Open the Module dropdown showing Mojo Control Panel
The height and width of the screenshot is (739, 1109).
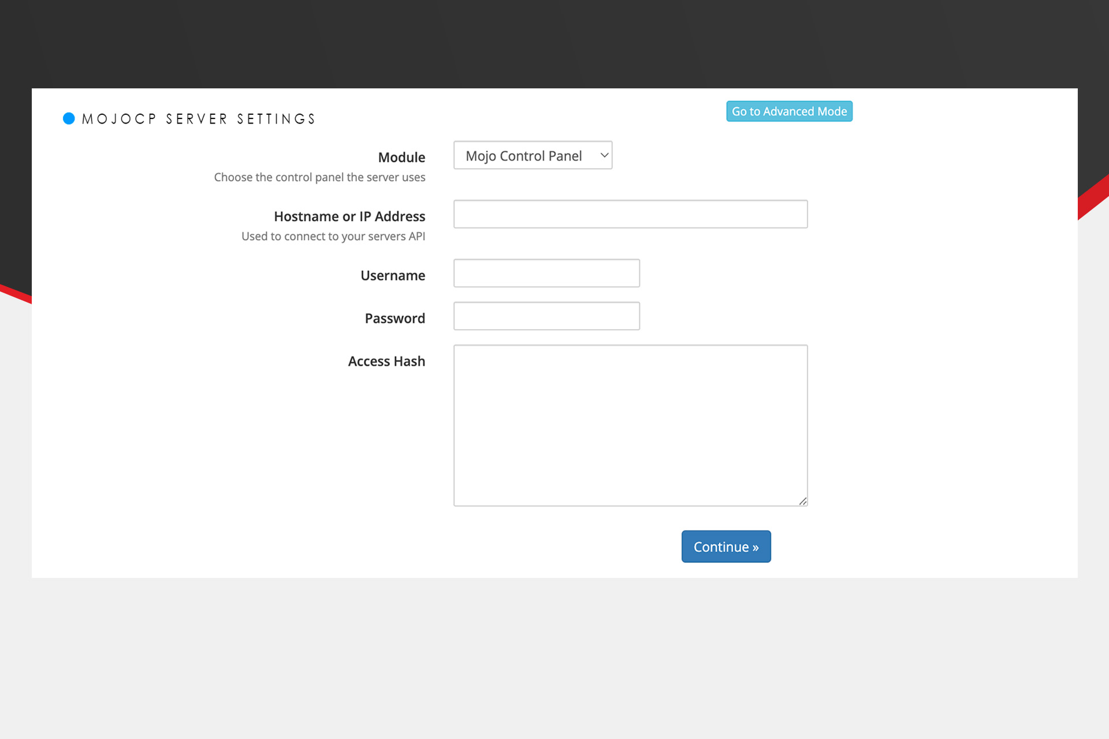[x=533, y=155]
